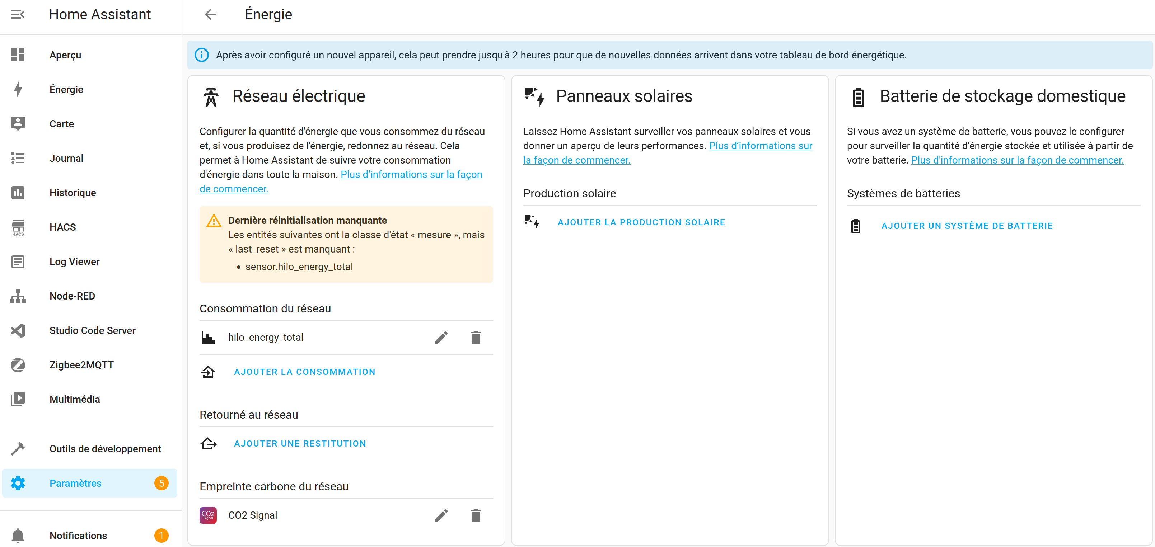Click Ajouter la consommation button
This screenshot has width=1155, height=547.
(304, 372)
